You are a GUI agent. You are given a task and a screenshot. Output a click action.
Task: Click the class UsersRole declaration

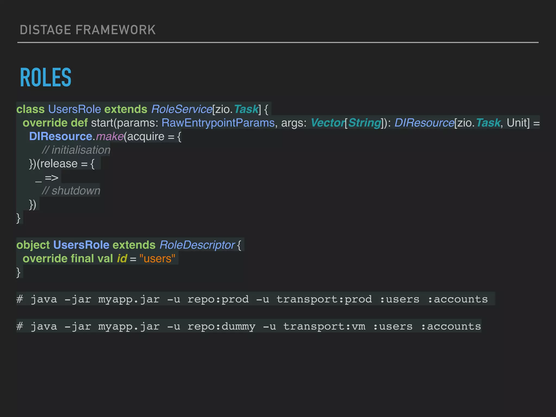point(59,109)
